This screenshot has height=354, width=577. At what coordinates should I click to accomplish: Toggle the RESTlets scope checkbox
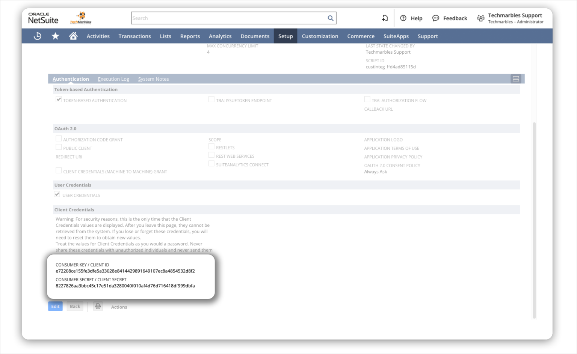pyautogui.click(x=211, y=146)
